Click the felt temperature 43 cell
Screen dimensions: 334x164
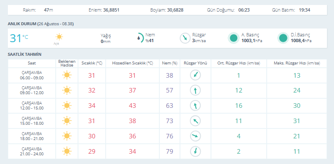(133, 106)
